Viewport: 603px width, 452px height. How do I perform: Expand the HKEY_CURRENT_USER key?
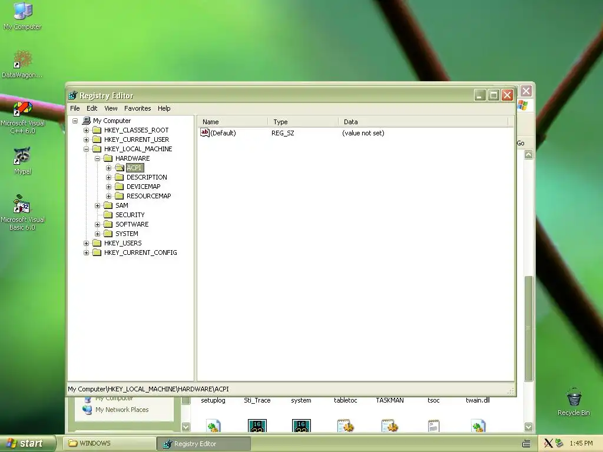click(x=86, y=139)
